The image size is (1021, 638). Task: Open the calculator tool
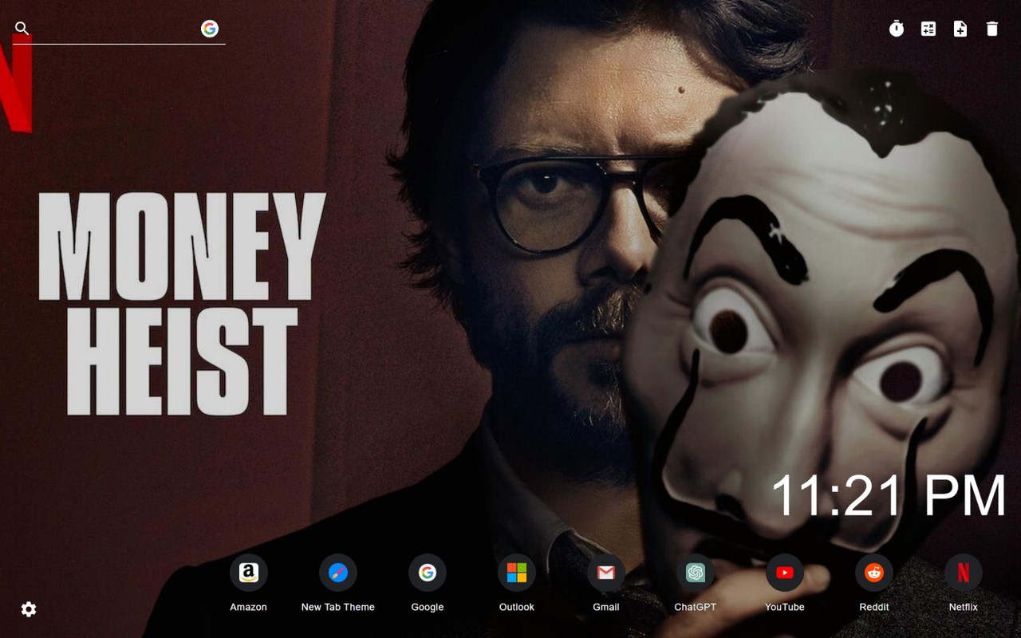pos(928,29)
